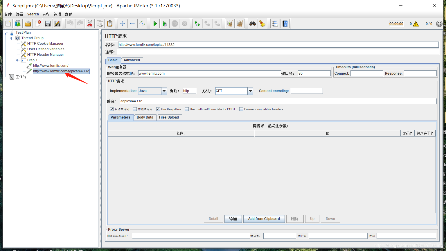446x251 pixels.
Task: Open the 编辑 menu
Action: click(19, 14)
